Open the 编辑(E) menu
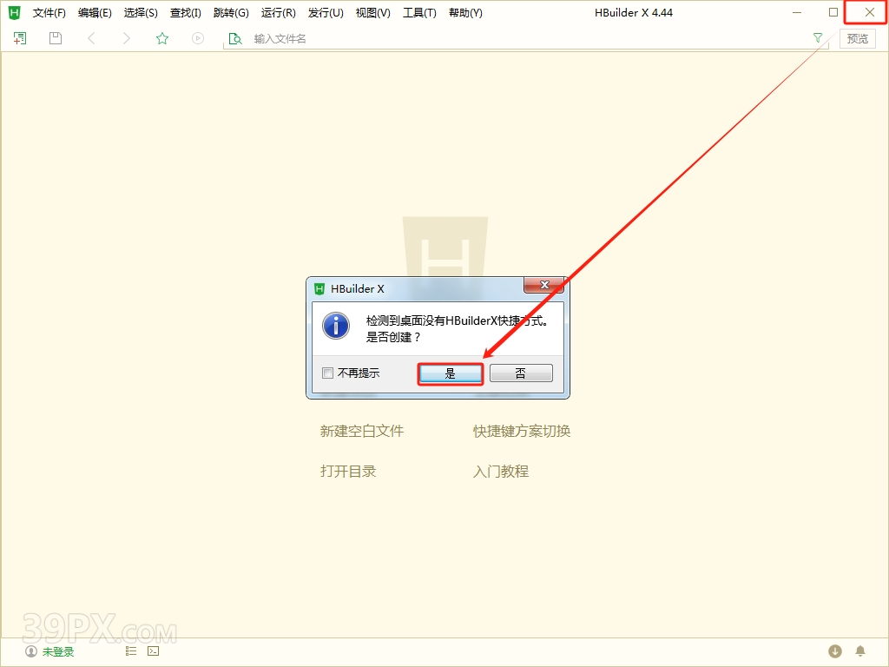The height and width of the screenshot is (667, 889). [95, 12]
